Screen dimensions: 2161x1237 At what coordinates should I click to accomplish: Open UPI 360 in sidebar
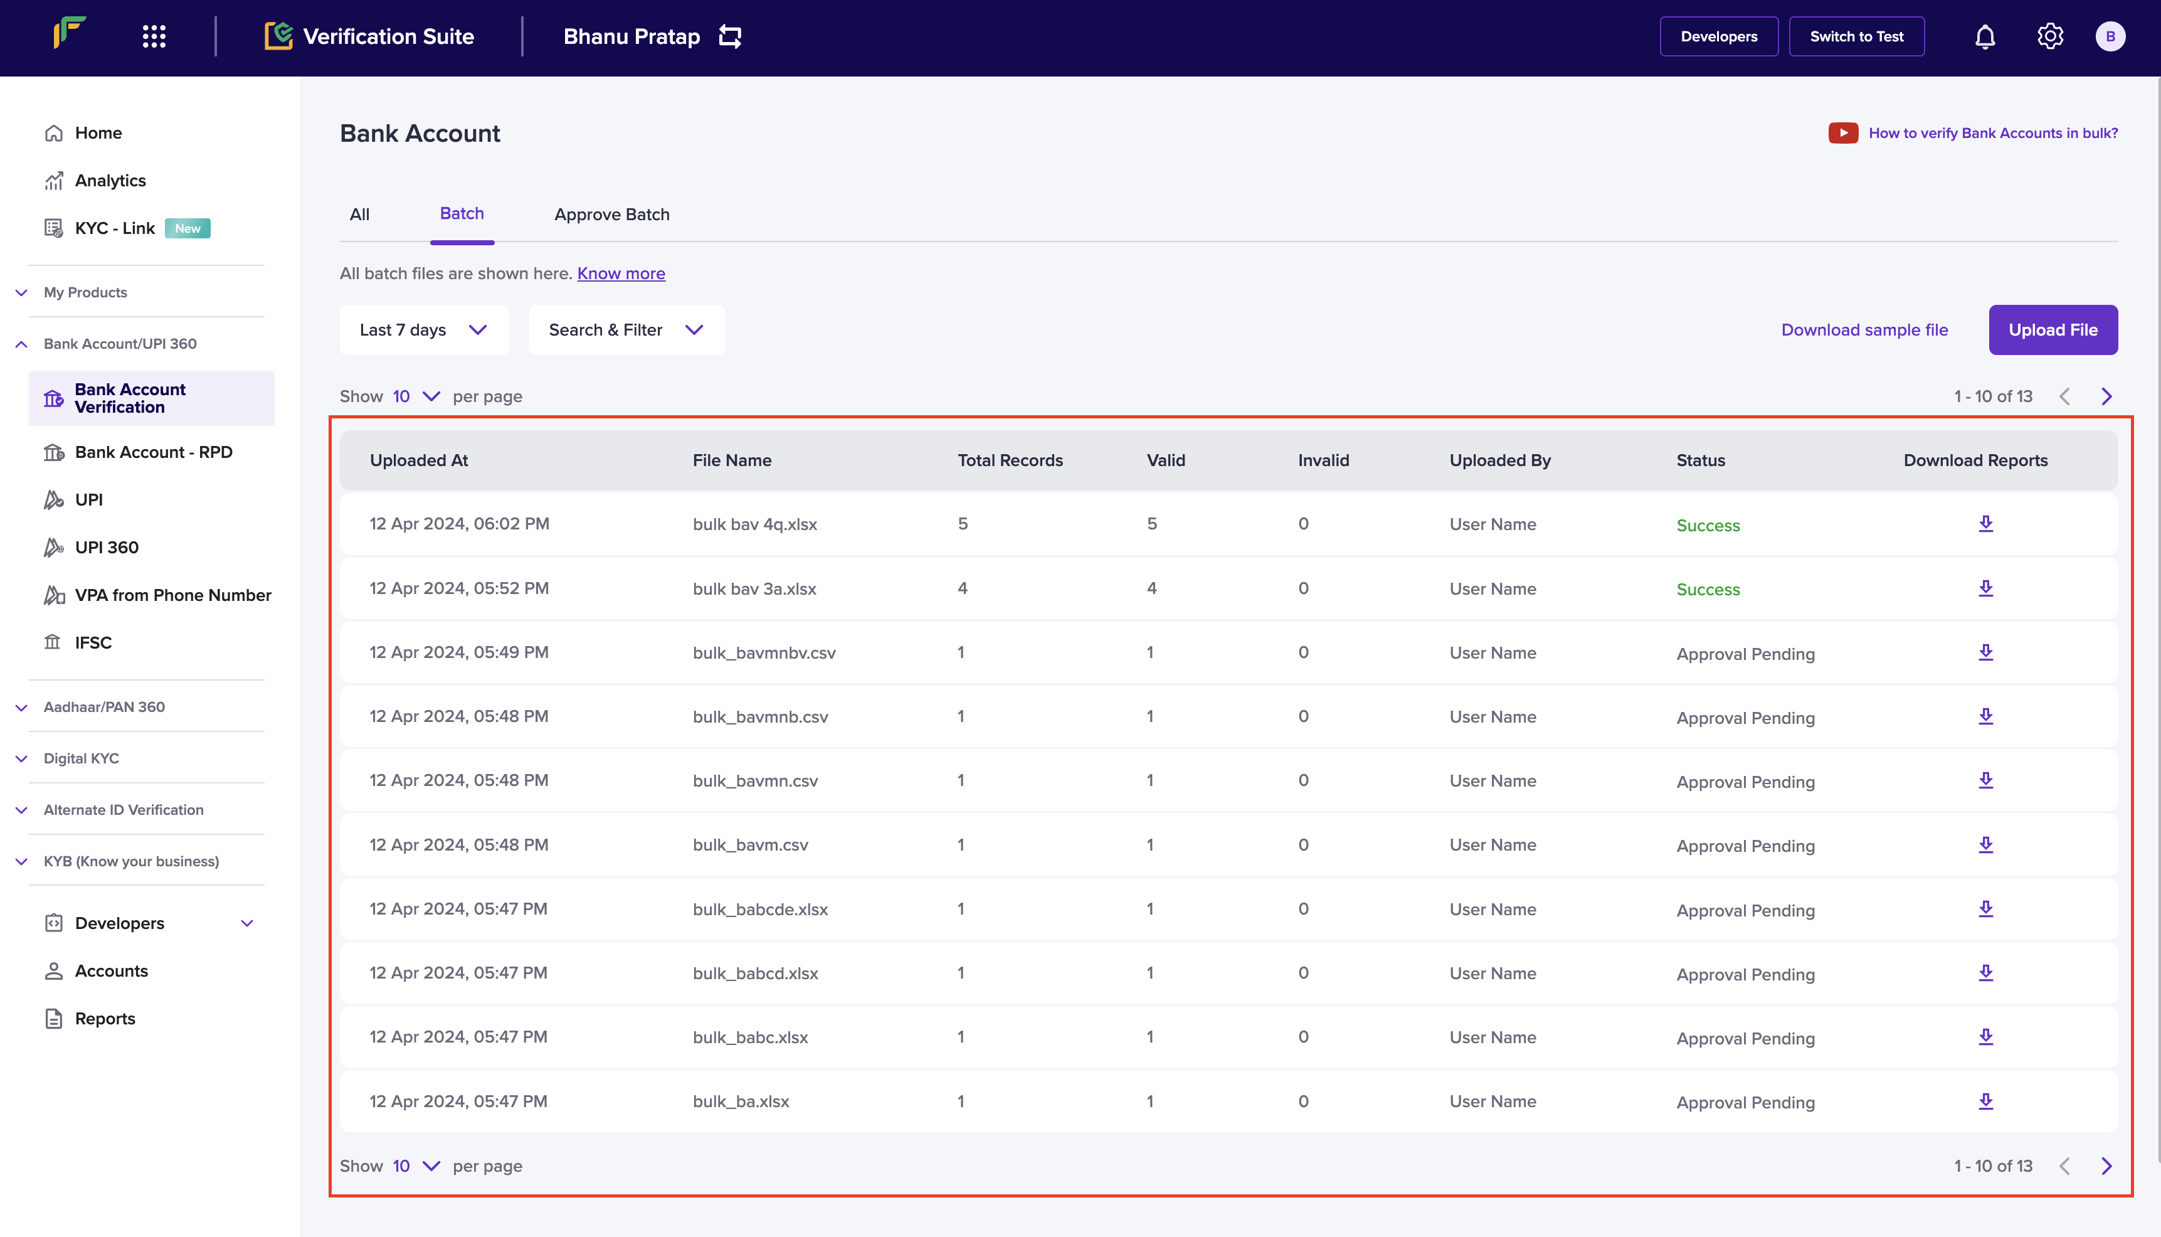(x=106, y=547)
